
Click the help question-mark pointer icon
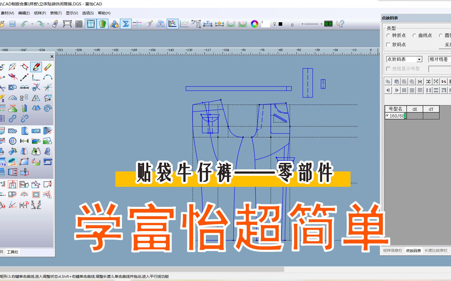(x=340, y=24)
